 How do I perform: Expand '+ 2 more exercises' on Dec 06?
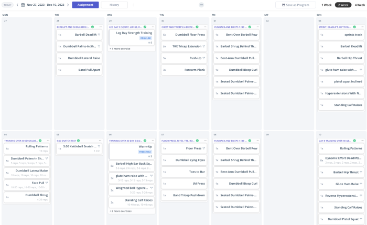tap(121, 211)
